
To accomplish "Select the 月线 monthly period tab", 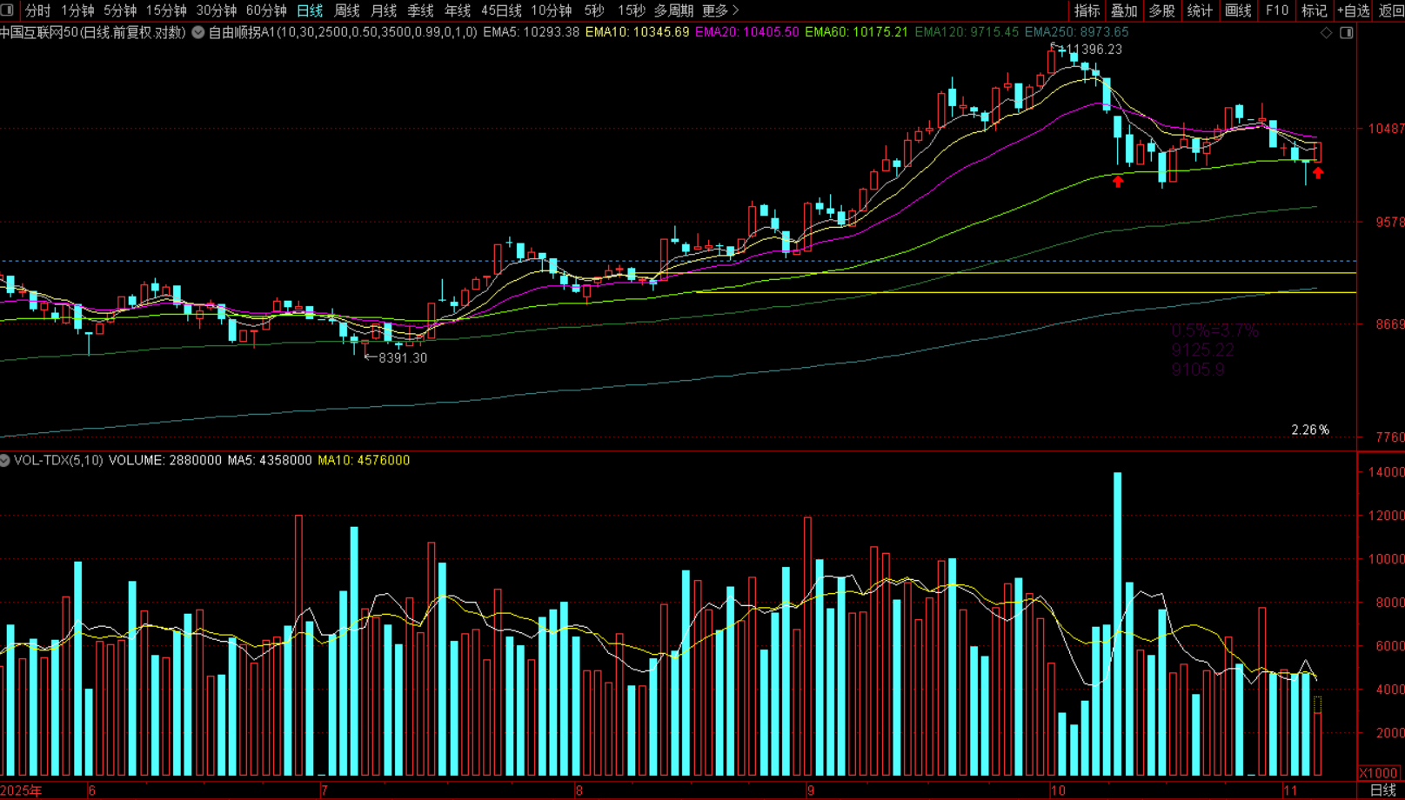I will (384, 10).
